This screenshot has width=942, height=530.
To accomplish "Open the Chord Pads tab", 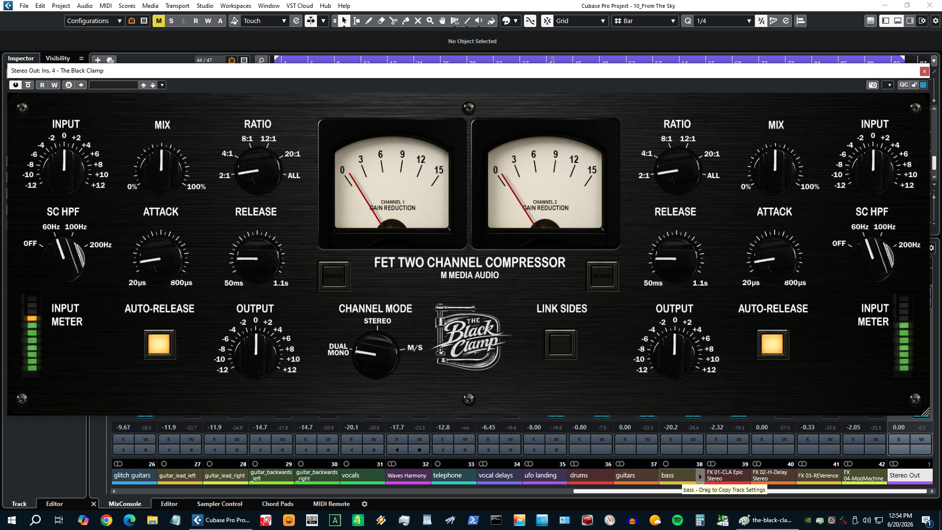I will pyautogui.click(x=277, y=504).
